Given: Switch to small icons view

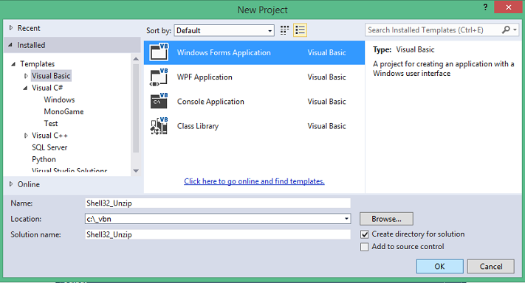Looking at the screenshot, I should (x=284, y=30).
